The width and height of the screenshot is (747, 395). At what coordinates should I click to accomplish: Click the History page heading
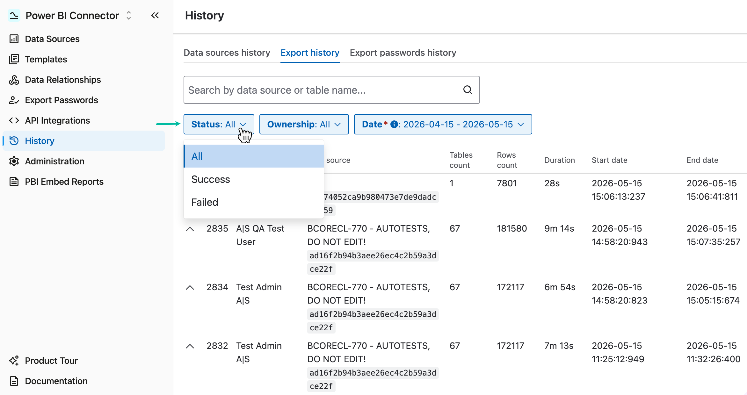pos(204,15)
